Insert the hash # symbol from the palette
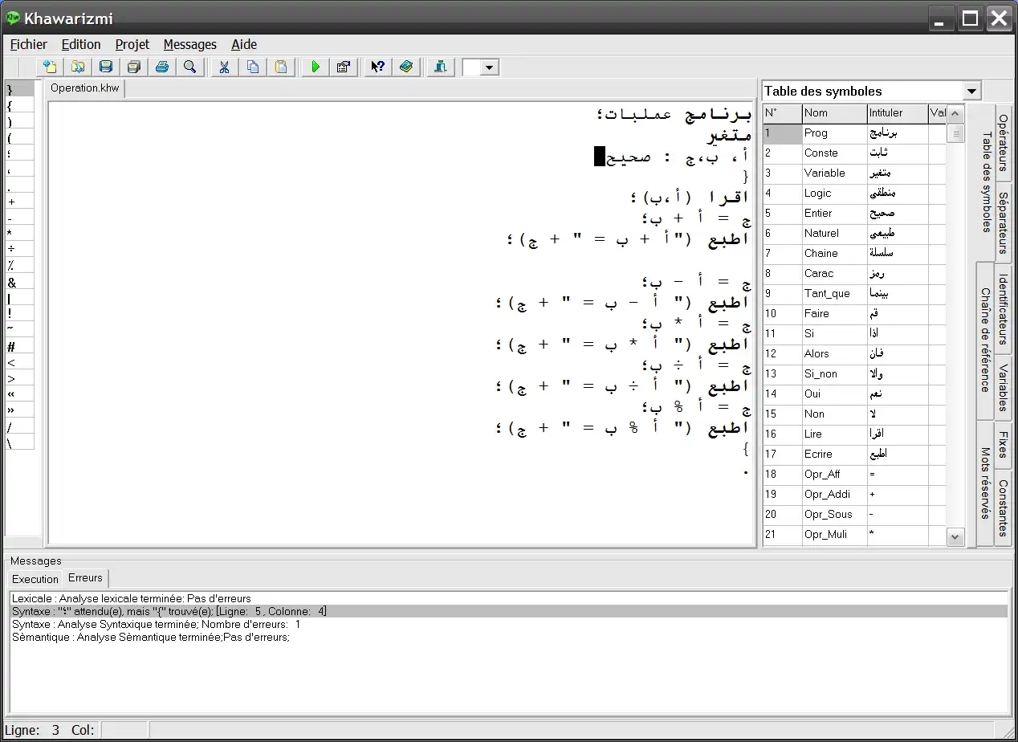1018x742 pixels. [x=19, y=346]
